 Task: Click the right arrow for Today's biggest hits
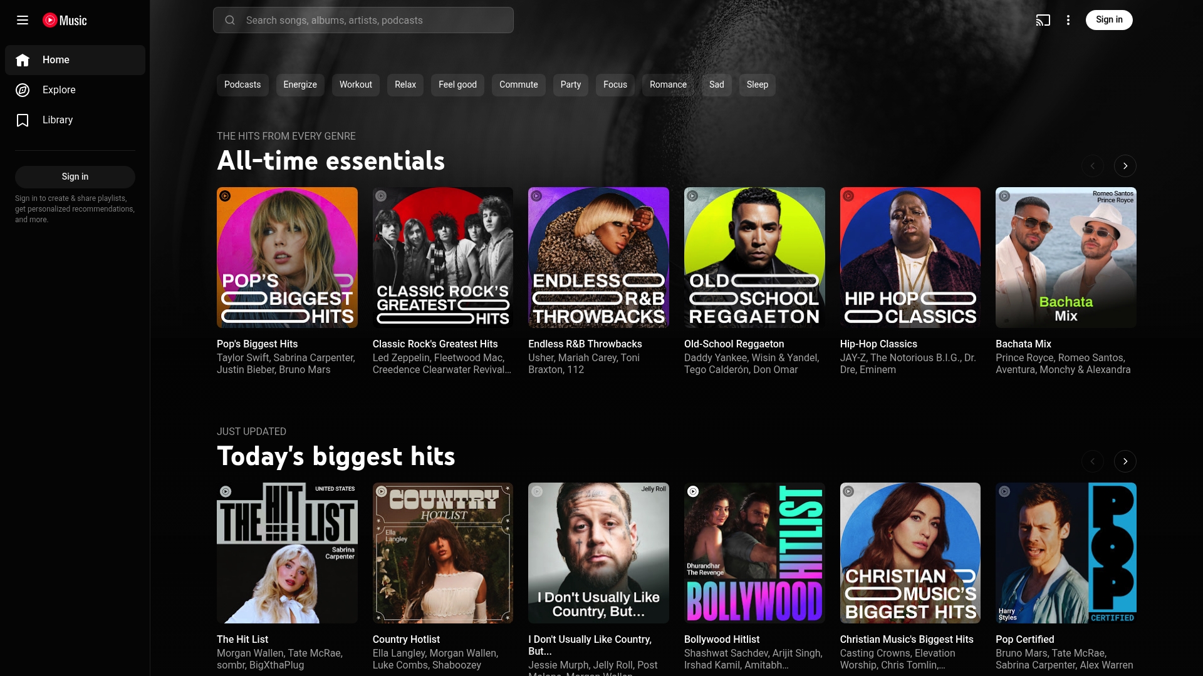(1125, 461)
